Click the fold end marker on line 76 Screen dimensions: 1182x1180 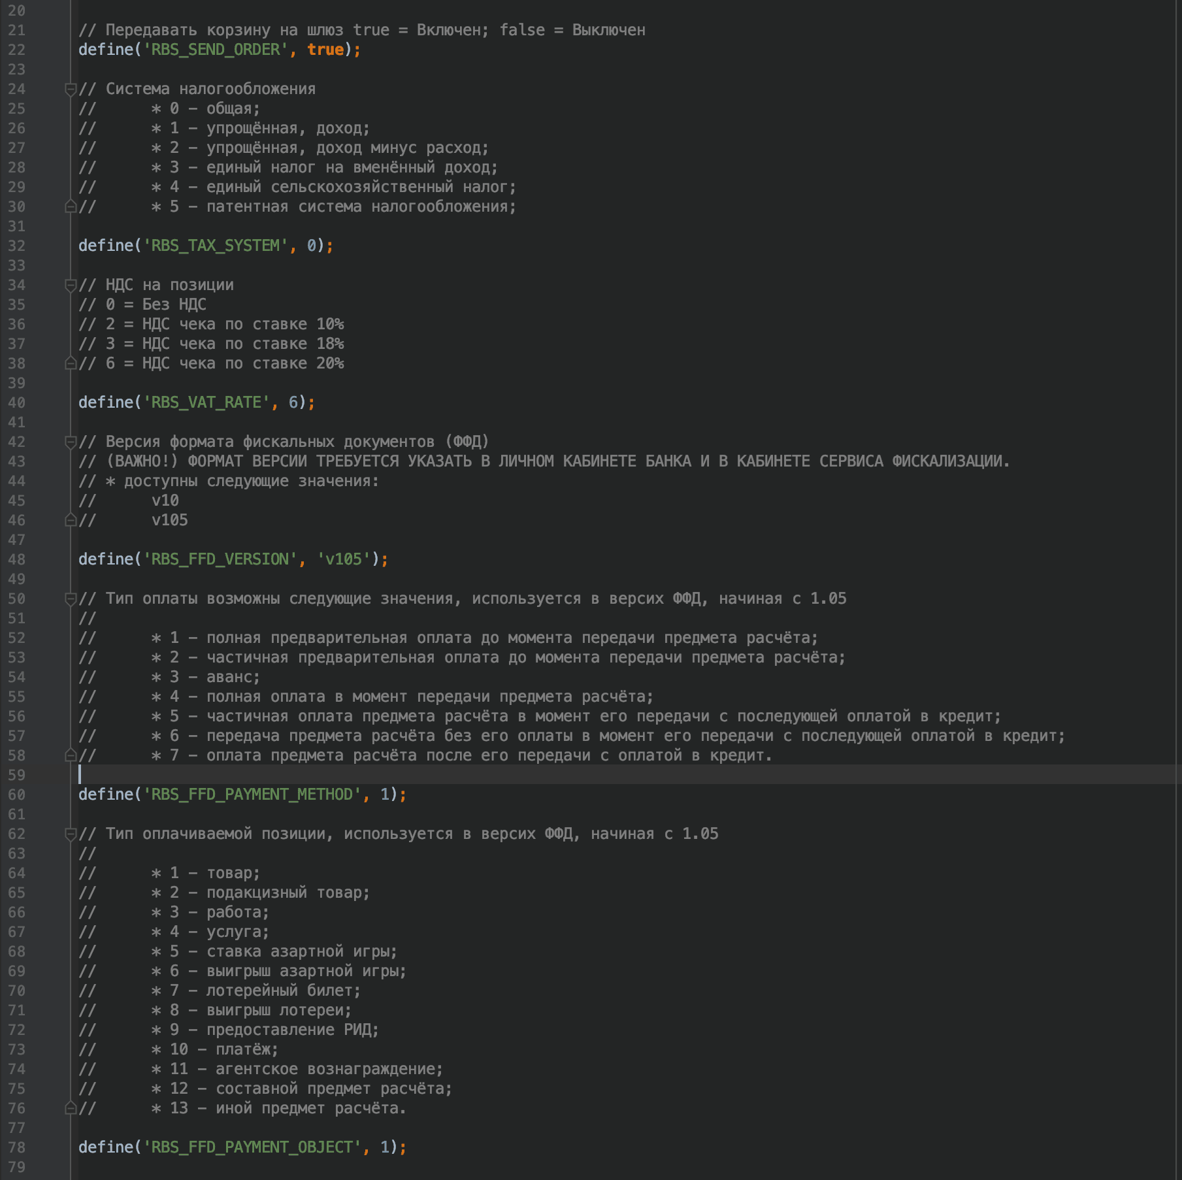click(71, 1108)
